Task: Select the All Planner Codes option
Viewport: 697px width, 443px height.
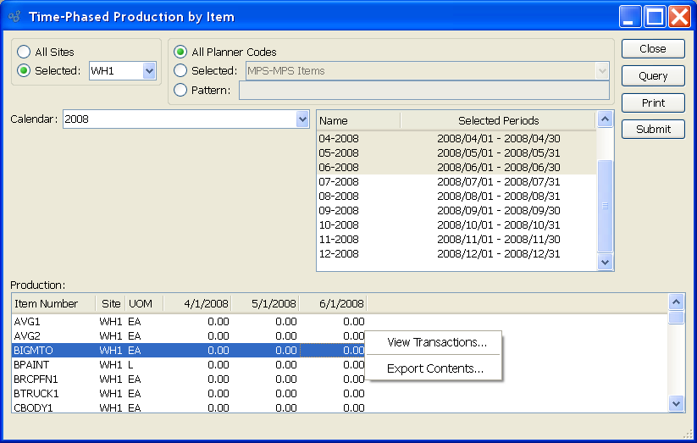Action: 180,53
